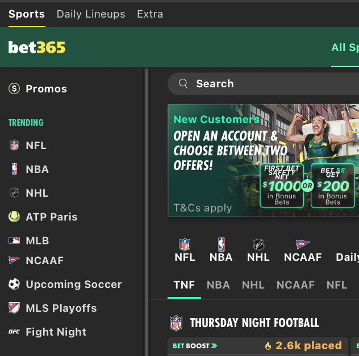Click the search magnifier icon
The width and height of the screenshot is (359, 356).
[183, 84]
